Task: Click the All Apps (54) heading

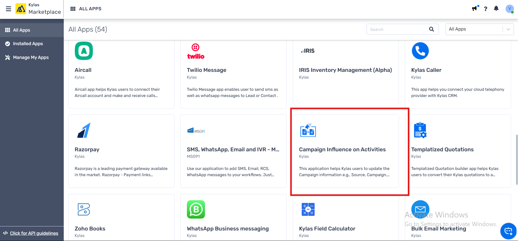Action: point(88,29)
